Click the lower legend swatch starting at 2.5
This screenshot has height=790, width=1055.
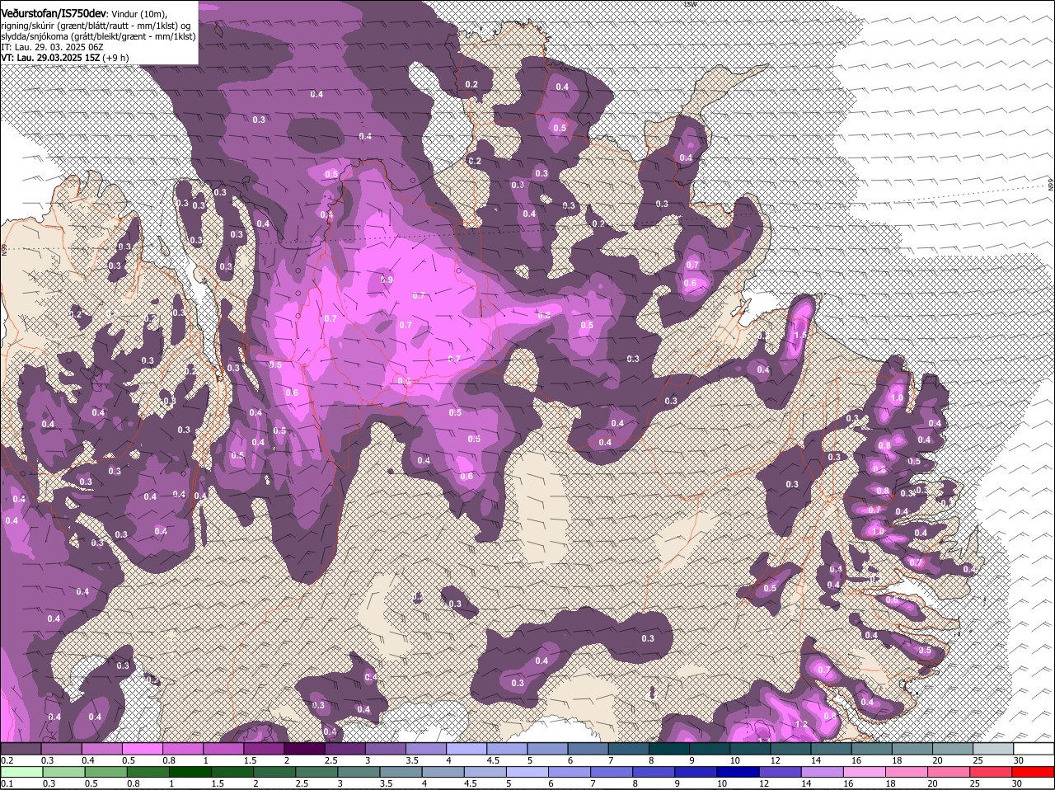tap(316, 772)
